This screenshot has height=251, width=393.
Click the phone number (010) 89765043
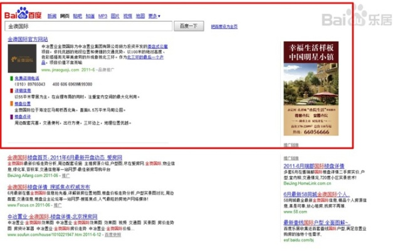point(30,84)
